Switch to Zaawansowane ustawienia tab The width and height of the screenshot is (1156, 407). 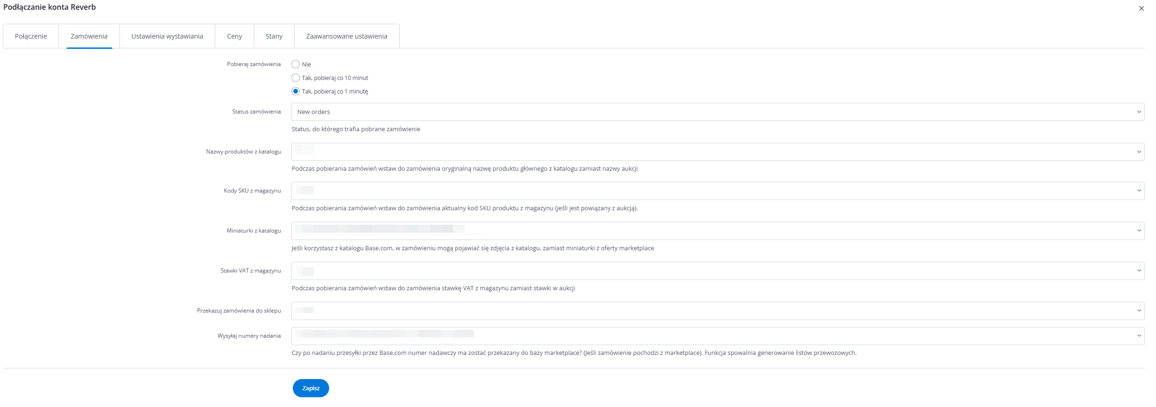click(x=346, y=36)
